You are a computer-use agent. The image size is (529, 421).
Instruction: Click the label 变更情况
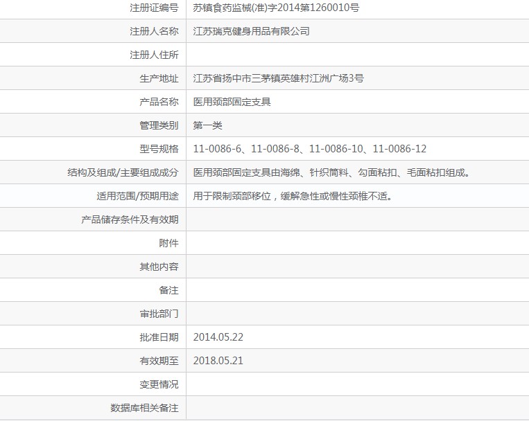(x=159, y=384)
